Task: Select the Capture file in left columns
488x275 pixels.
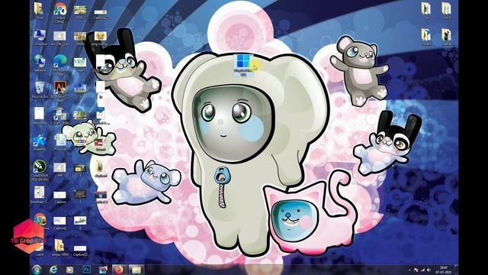Action: click(59, 197)
